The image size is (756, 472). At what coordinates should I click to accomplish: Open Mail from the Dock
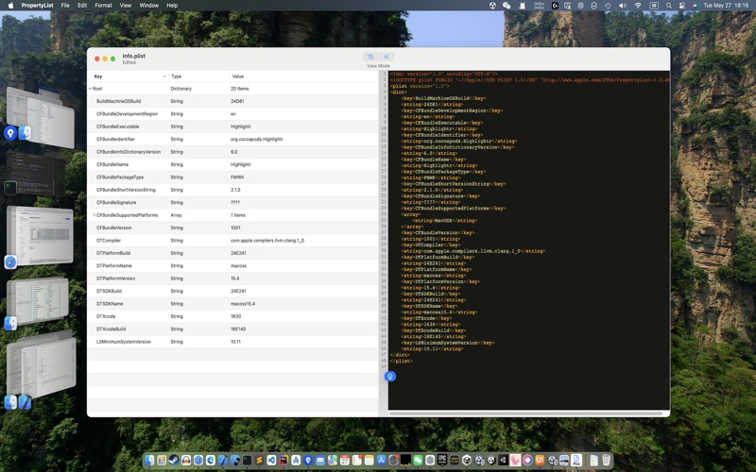tap(320, 461)
